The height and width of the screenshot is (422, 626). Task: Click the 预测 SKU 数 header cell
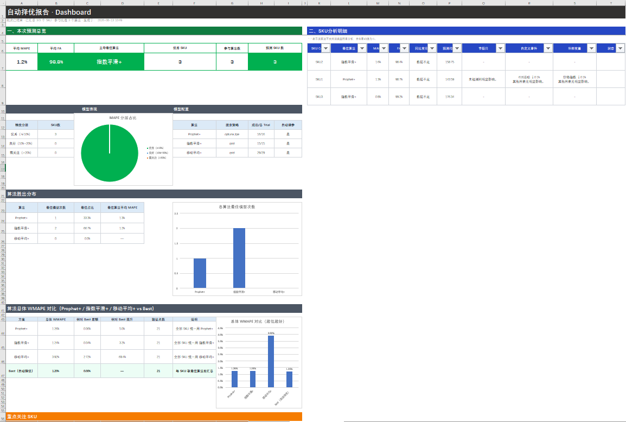point(274,48)
